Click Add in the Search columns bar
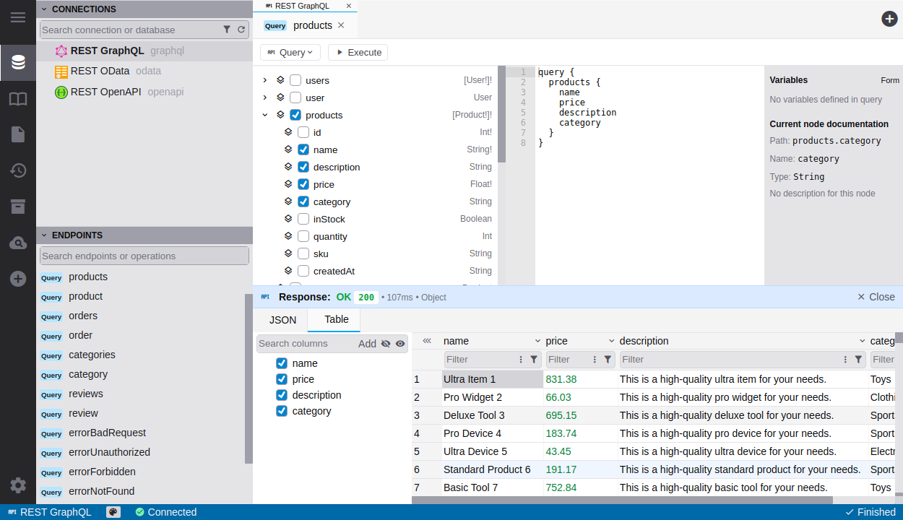Screen dimensions: 903x520 tap(367, 343)
